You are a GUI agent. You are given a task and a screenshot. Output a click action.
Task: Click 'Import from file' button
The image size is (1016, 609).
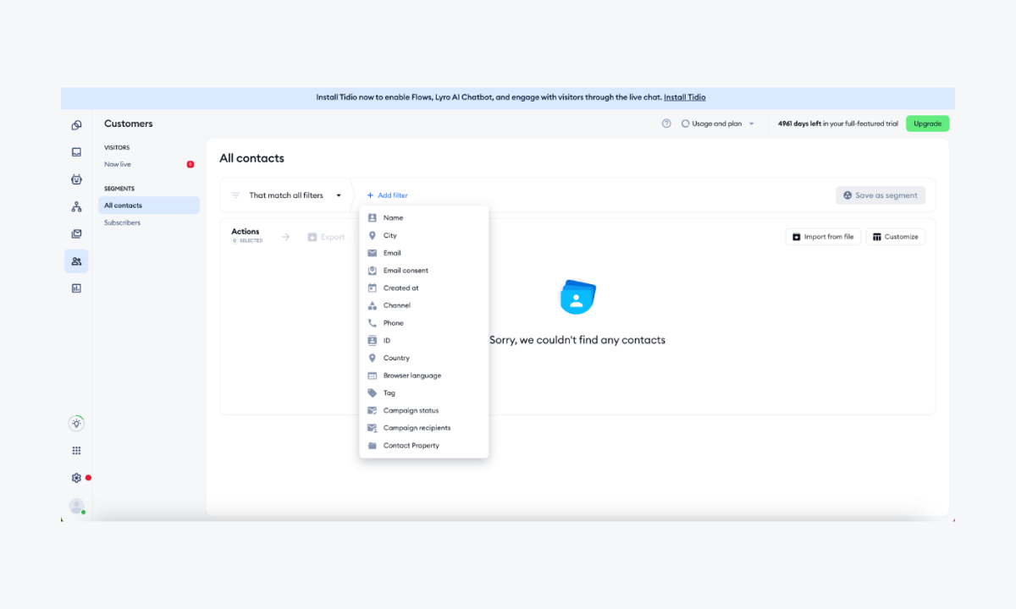click(x=823, y=236)
